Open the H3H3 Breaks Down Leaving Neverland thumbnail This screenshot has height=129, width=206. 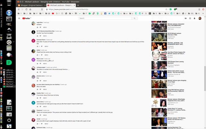coord(159,65)
